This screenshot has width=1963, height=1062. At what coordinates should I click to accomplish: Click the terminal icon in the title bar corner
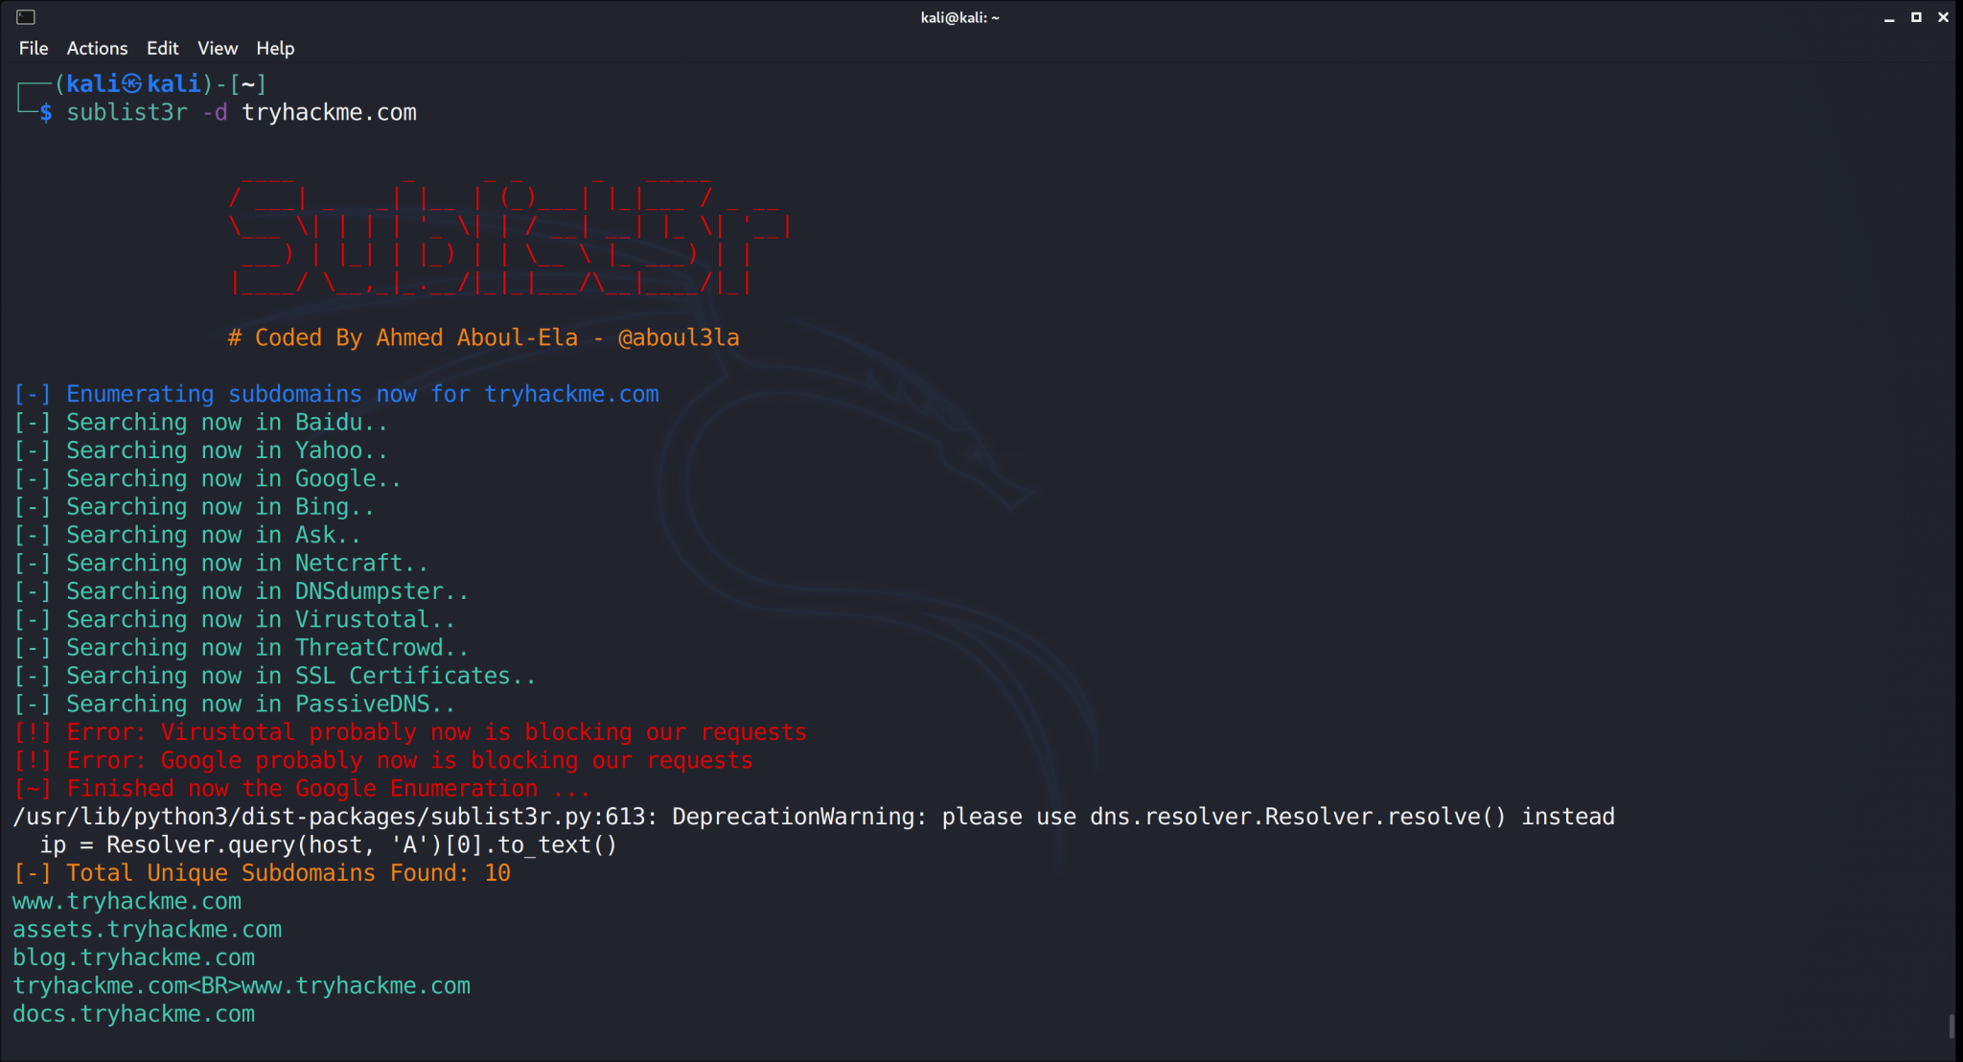pyautogui.click(x=27, y=16)
